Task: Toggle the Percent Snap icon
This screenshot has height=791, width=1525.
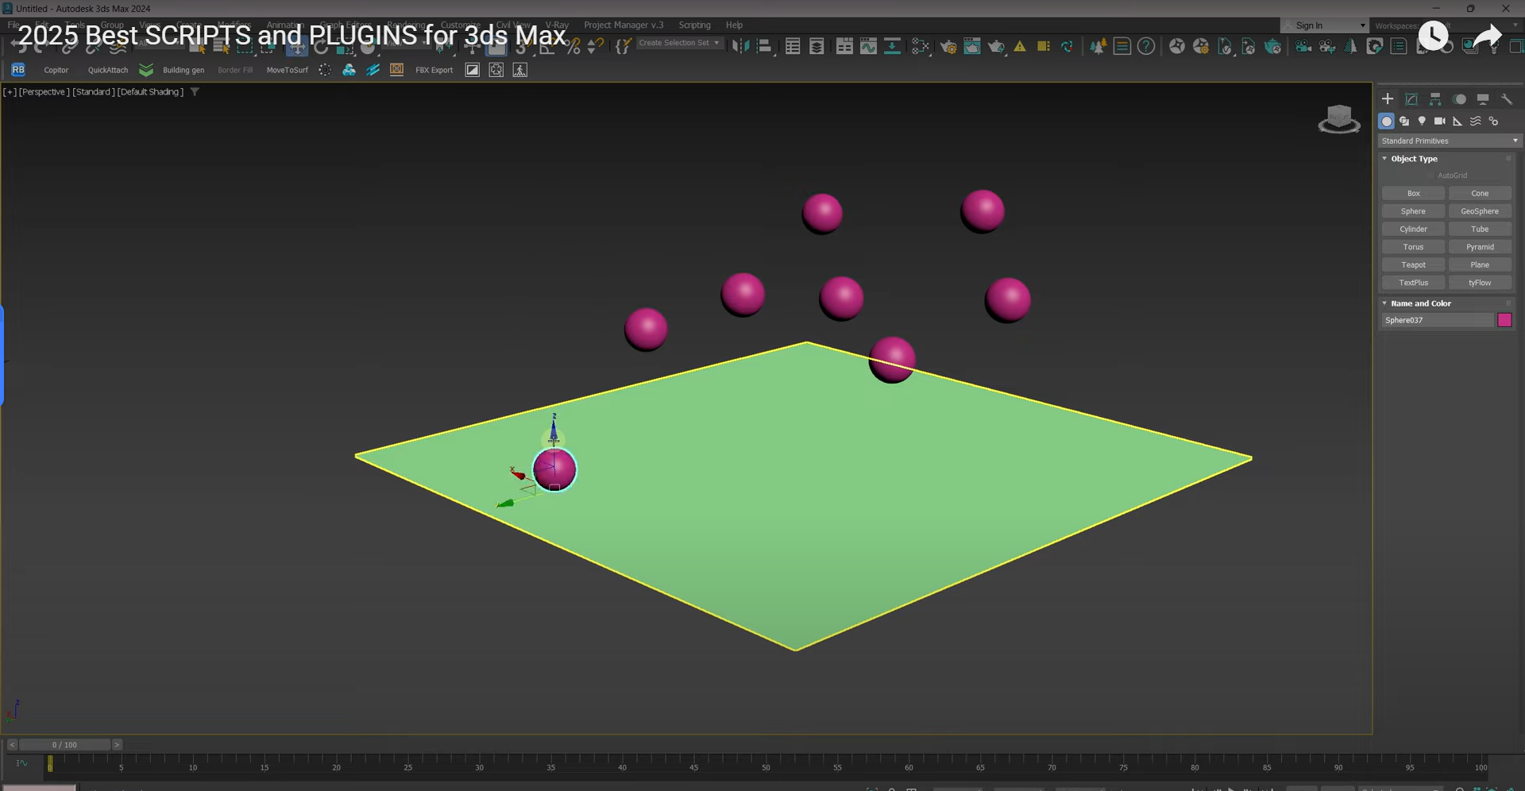Action: pos(573,46)
